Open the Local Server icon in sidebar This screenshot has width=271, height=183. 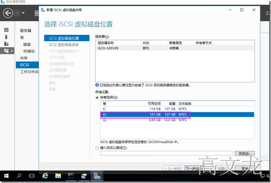6,37
